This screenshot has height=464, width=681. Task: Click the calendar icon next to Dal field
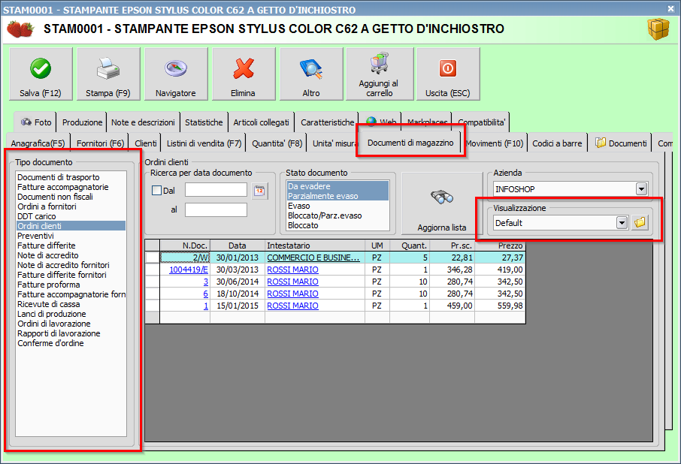260,191
